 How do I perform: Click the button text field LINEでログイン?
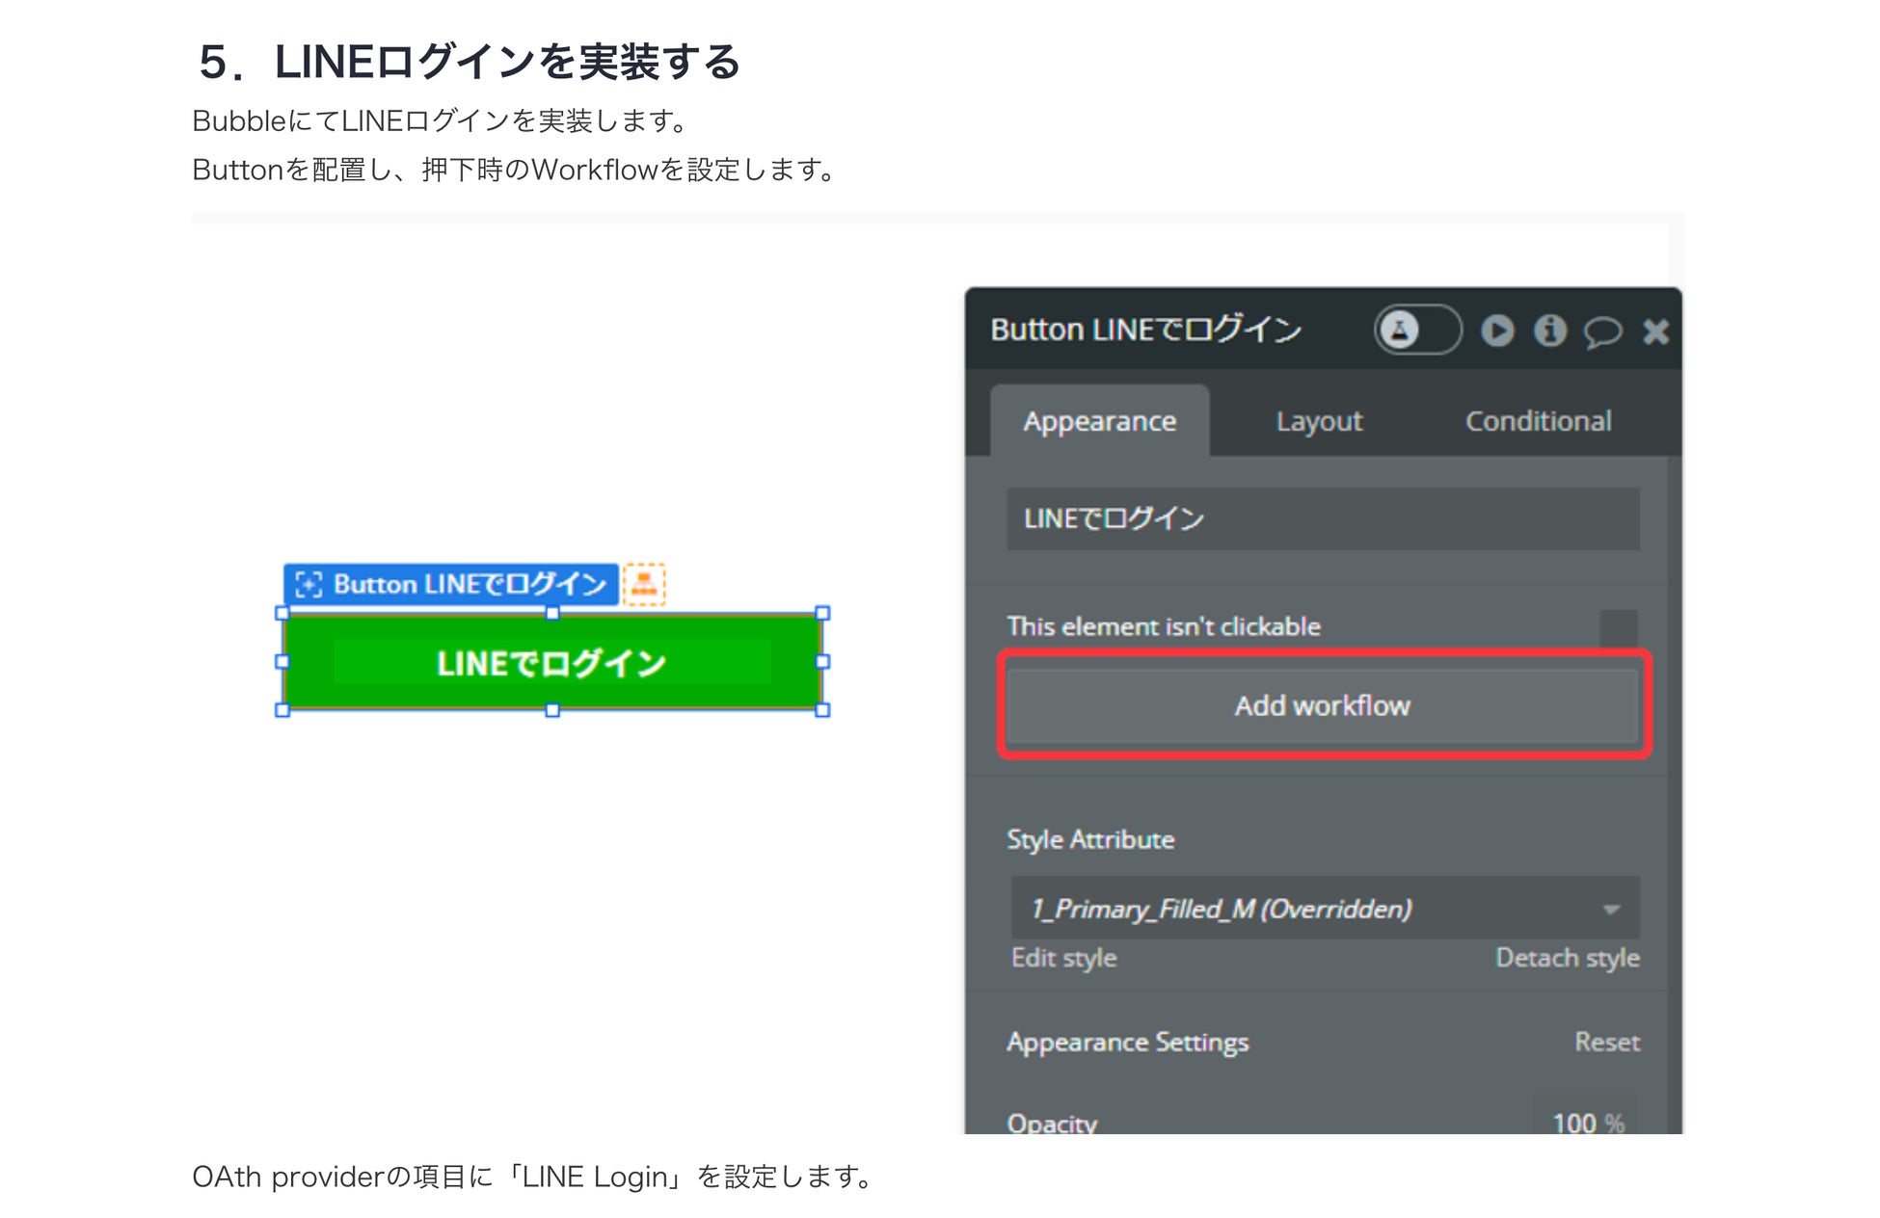1322,519
